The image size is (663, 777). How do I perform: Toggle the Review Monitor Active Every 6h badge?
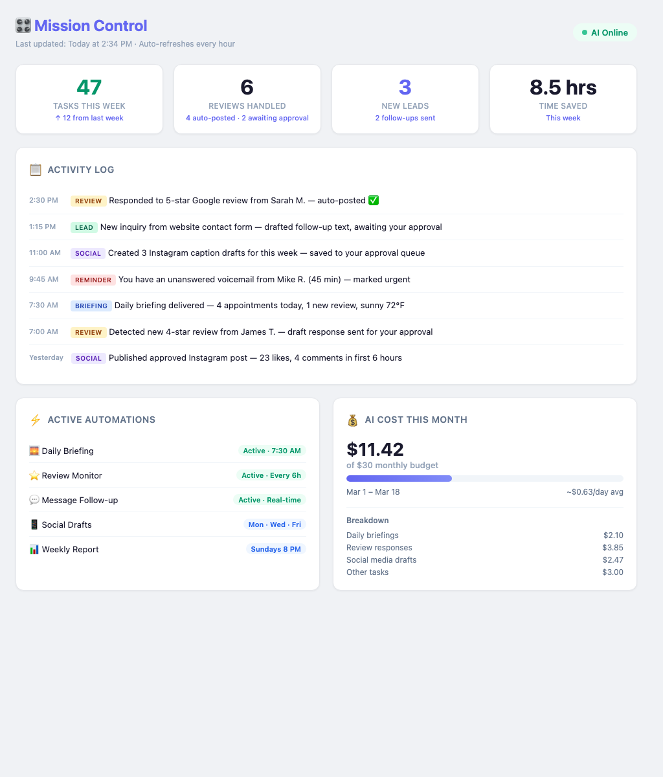point(271,475)
